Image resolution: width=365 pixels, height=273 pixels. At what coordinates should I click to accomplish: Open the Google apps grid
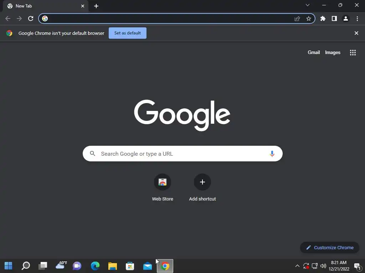pyautogui.click(x=353, y=53)
